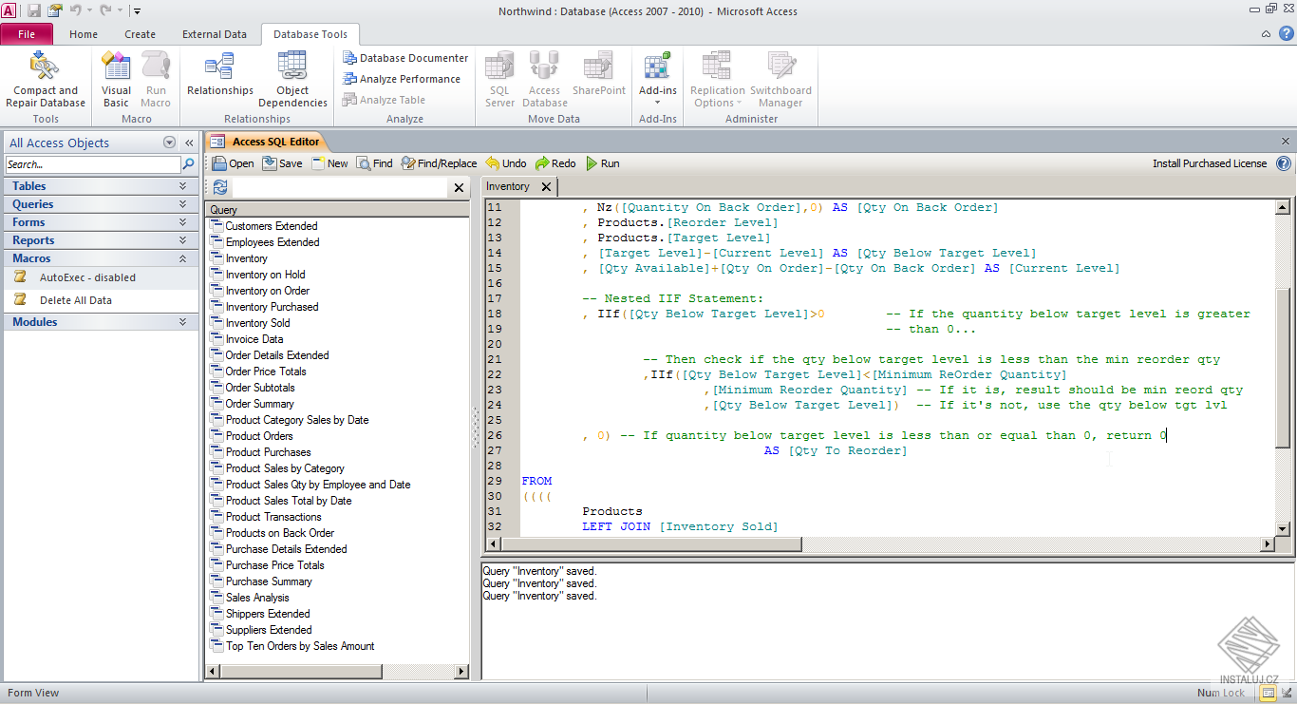The image size is (1297, 705).
Task: Expand the Forms group
Action: click(x=102, y=222)
